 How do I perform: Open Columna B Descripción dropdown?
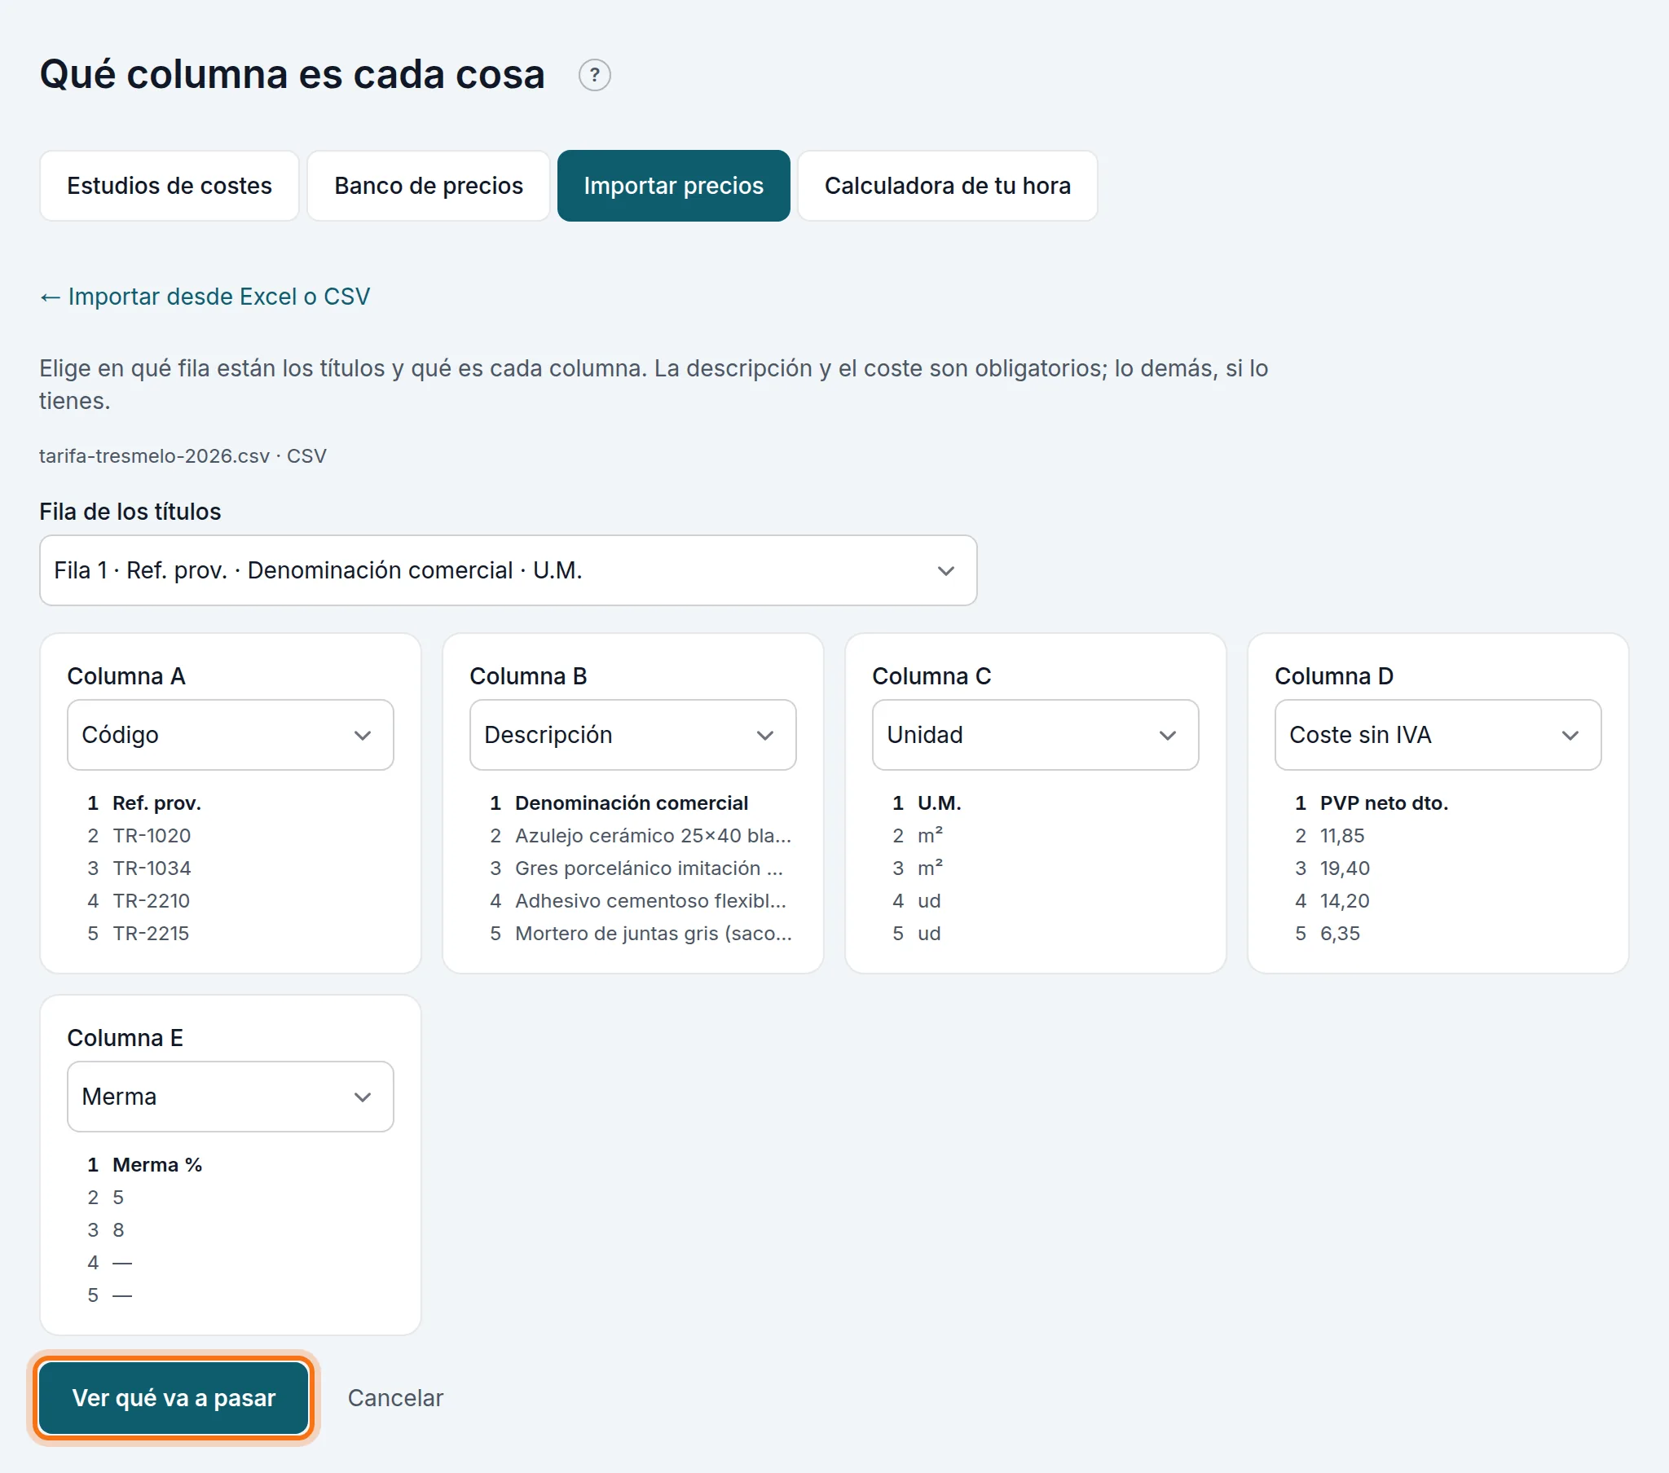[633, 734]
